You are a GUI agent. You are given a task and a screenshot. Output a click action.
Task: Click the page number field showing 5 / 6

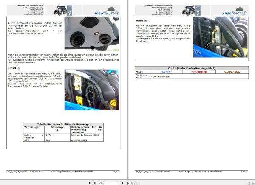click(x=108, y=183)
